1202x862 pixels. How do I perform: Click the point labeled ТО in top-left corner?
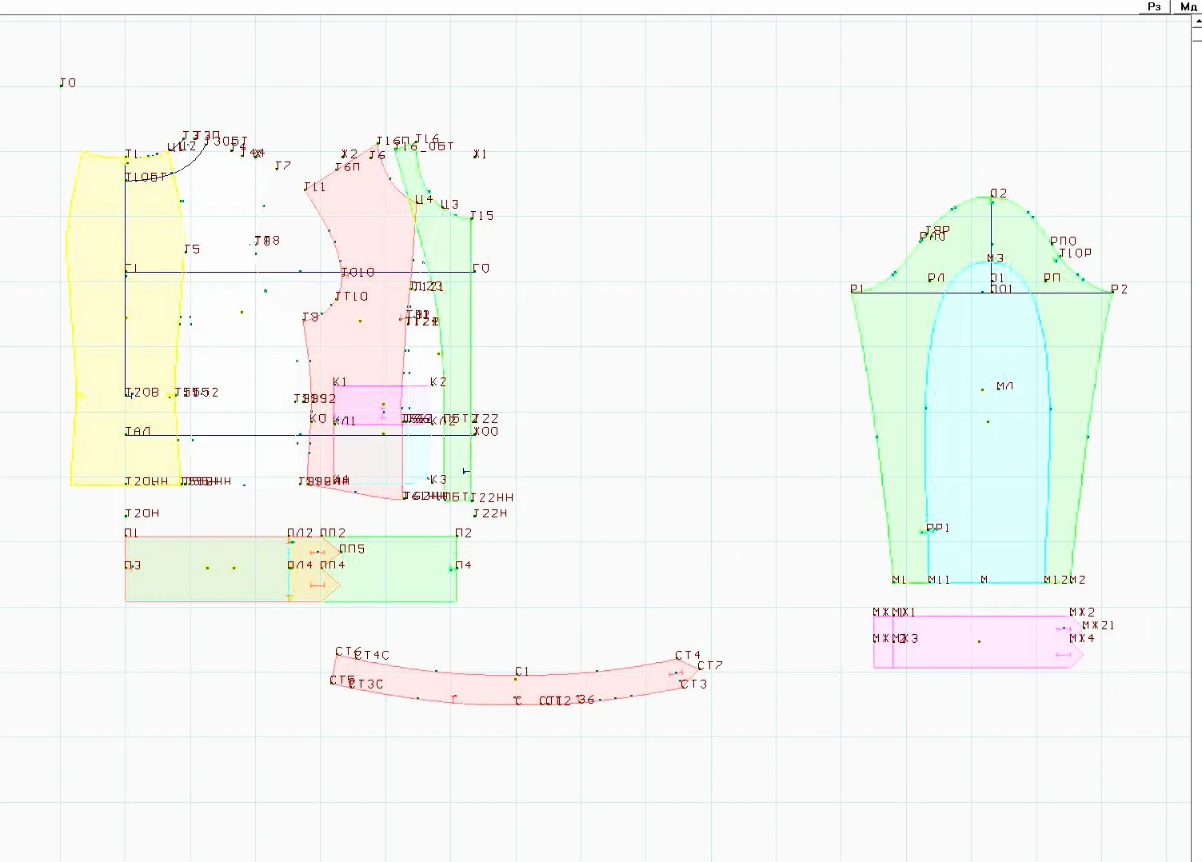[68, 83]
